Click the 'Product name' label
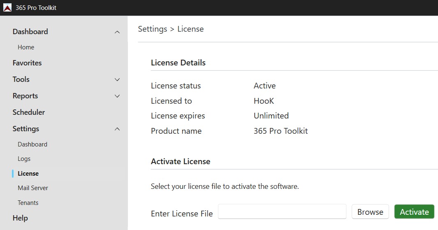The height and width of the screenshot is (230, 438). click(x=176, y=131)
